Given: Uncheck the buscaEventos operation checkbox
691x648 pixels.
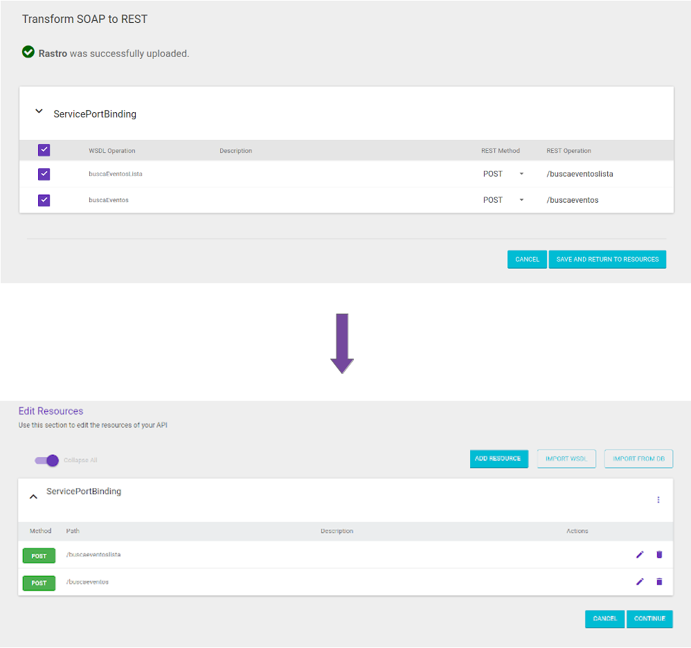Looking at the screenshot, I should click(44, 199).
